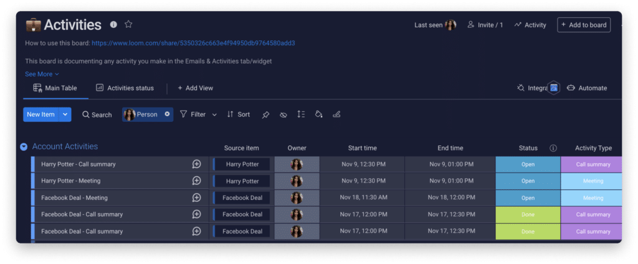Image resolution: width=638 pixels, height=264 pixels.
Task: Change row height with the height icon
Action: [x=301, y=114]
